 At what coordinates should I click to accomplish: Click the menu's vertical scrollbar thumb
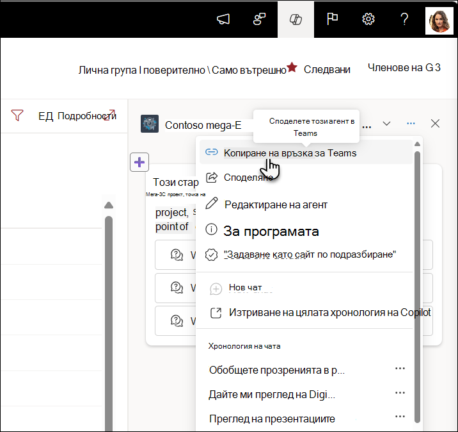tap(418, 287)
